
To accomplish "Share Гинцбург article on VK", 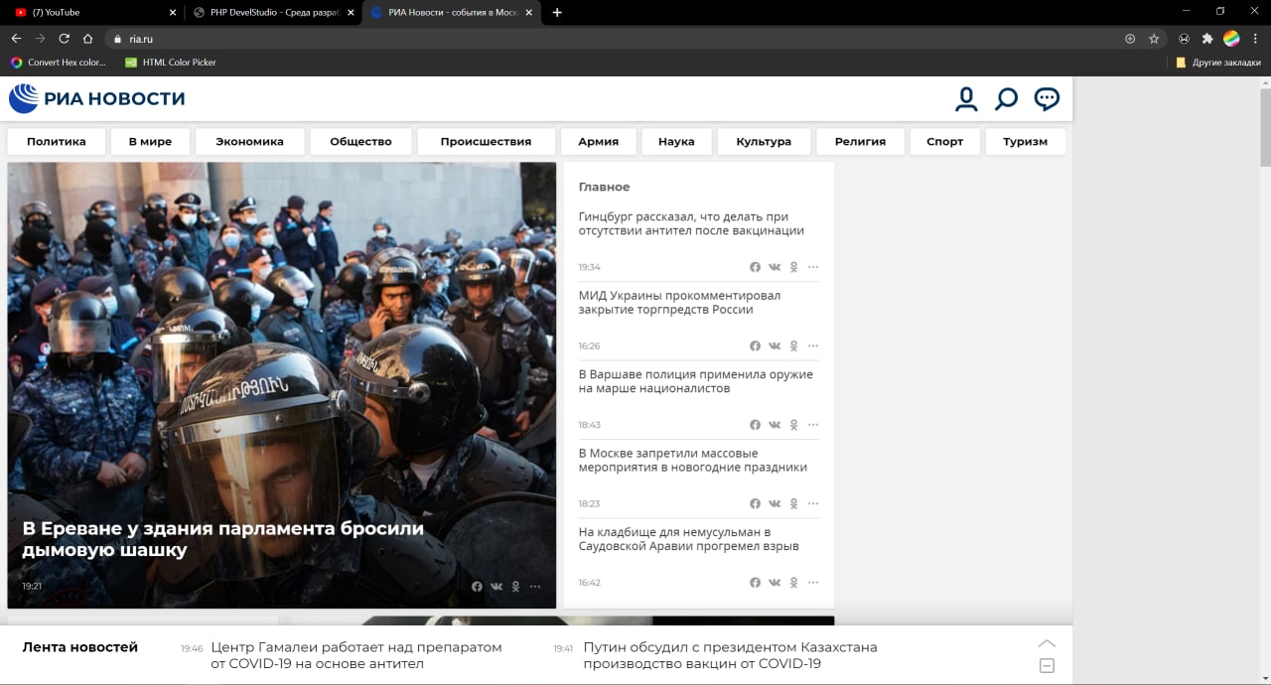I will (775, 267).
